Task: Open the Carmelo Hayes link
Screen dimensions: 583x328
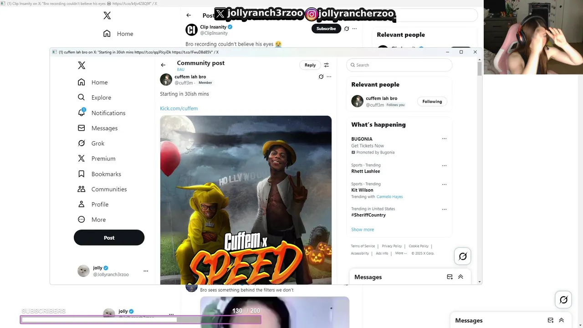Action: [x=389, y=197]
